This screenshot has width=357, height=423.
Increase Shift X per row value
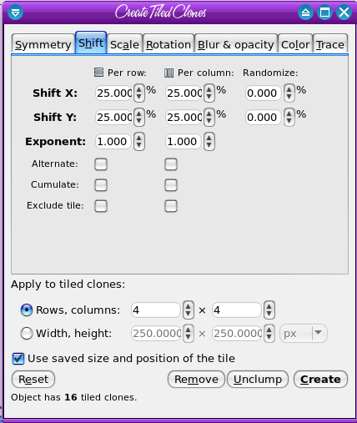tap(139, 89)
